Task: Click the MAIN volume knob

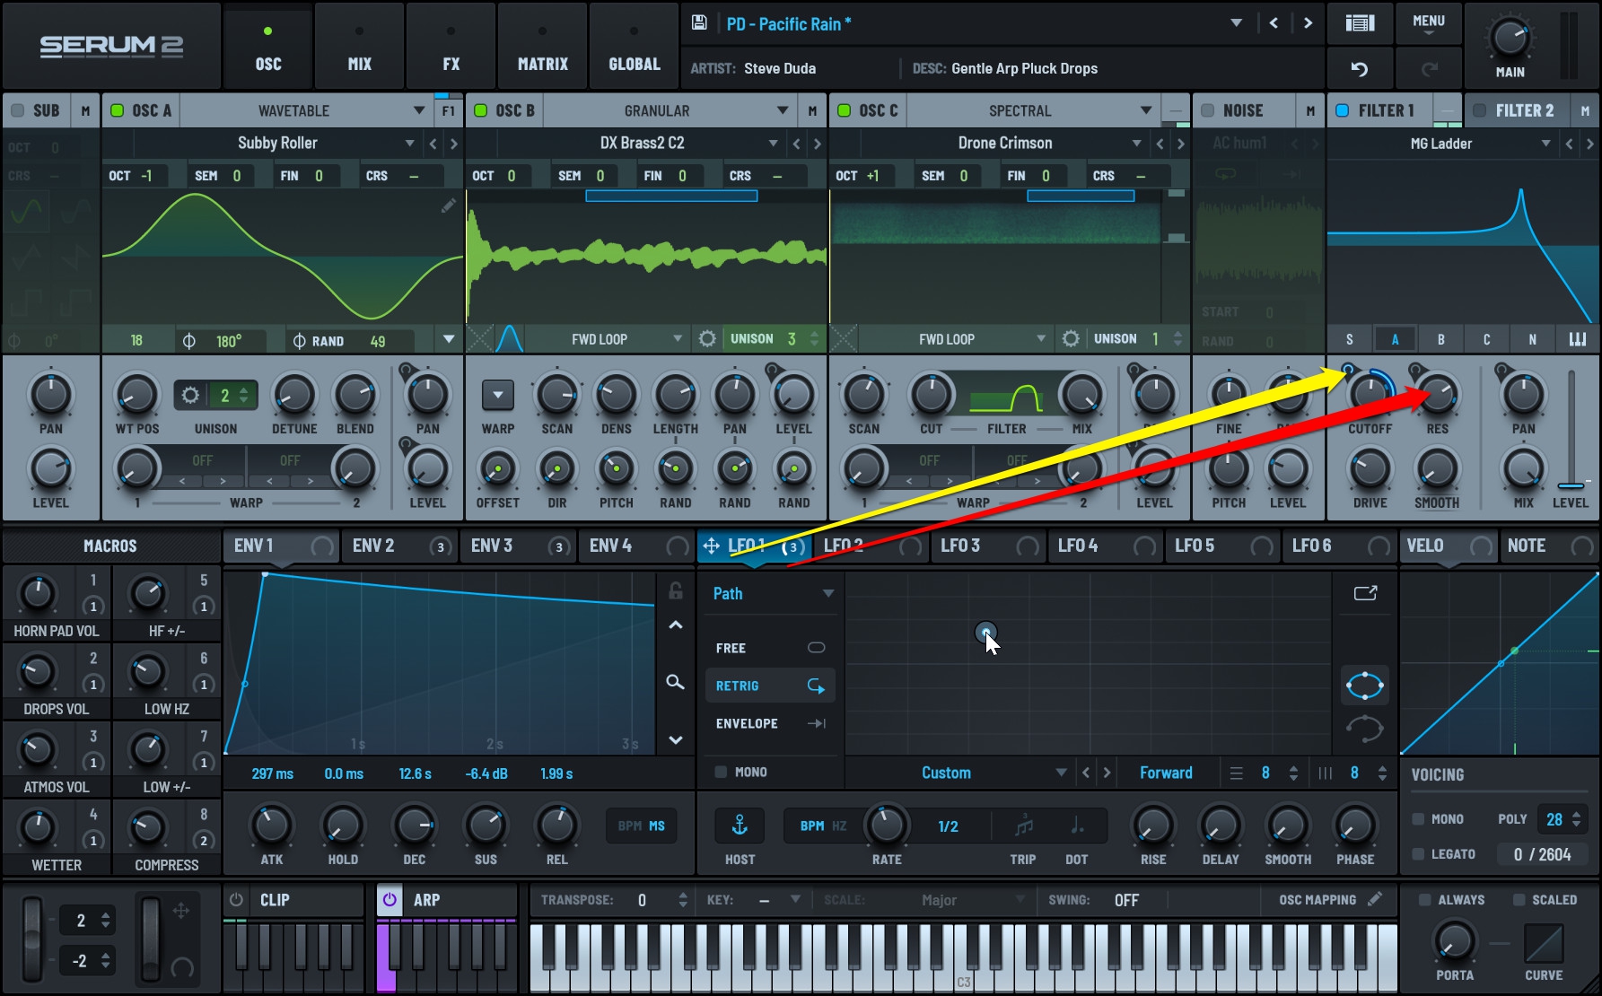Action: pos(1510,38)
